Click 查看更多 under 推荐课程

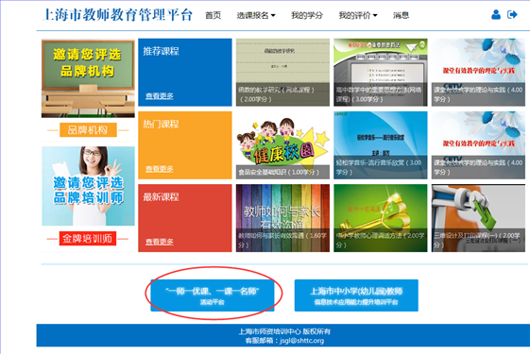(160, 96)
